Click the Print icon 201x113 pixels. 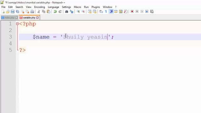[32, 12]
